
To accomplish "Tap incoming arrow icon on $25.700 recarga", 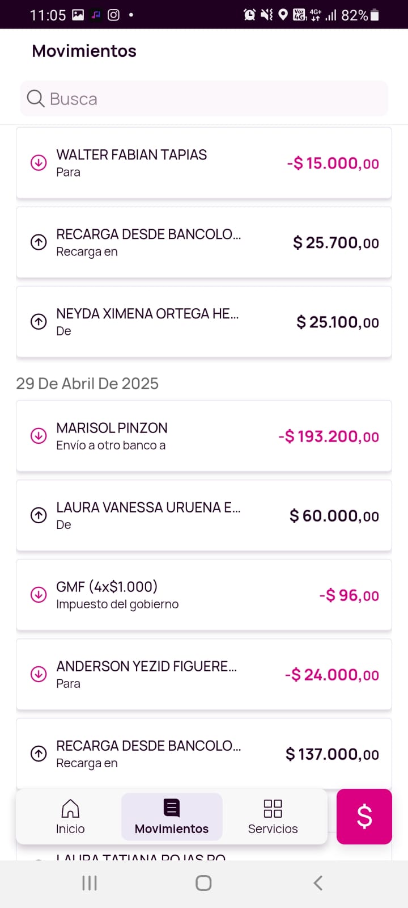I will [39, 242].
